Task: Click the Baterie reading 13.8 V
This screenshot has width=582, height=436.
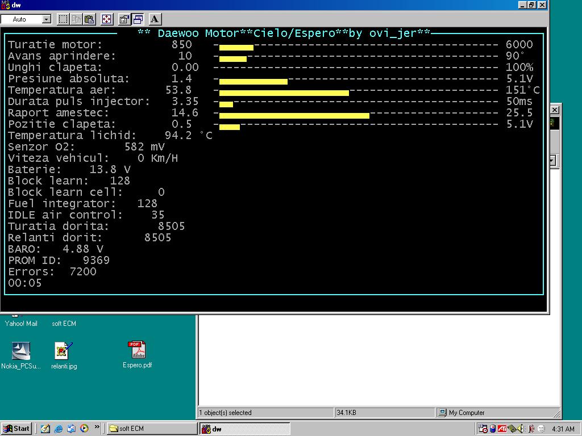Action: (x=110, y=169)
